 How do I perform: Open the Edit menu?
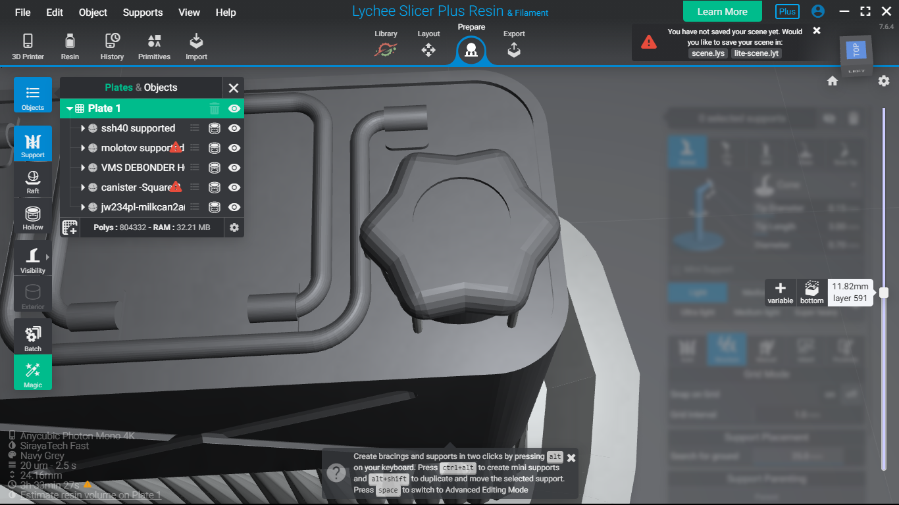55,12
